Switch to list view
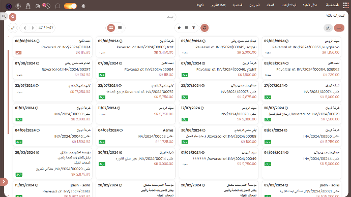This screenshot has height=197, width=351. pyautogui.click(x=120, y=28)
